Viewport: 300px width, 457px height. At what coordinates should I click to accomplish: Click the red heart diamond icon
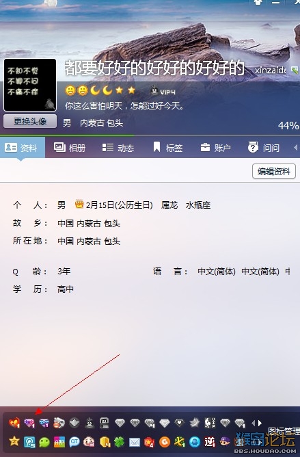tap(14, 422)
